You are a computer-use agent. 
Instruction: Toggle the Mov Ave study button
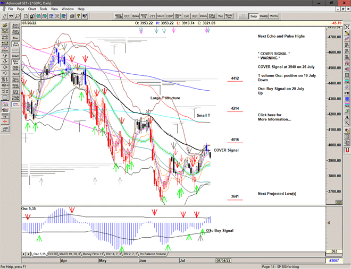(15, 63)
